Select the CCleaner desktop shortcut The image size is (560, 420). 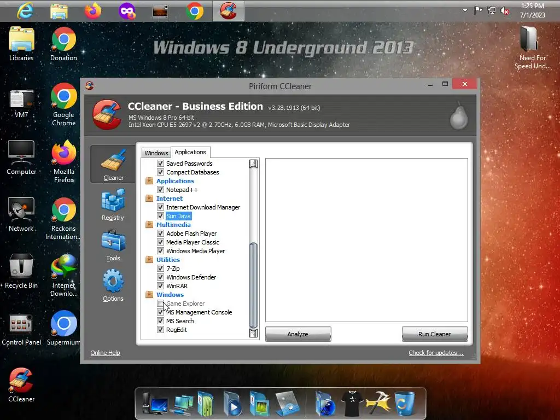(x=21, y=385)
